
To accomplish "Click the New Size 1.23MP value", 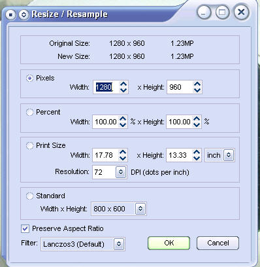I will click(182, 56).
